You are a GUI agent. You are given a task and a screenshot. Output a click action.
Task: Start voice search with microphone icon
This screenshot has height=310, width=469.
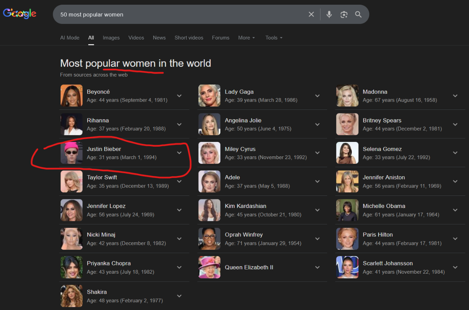tap(329, 14)
